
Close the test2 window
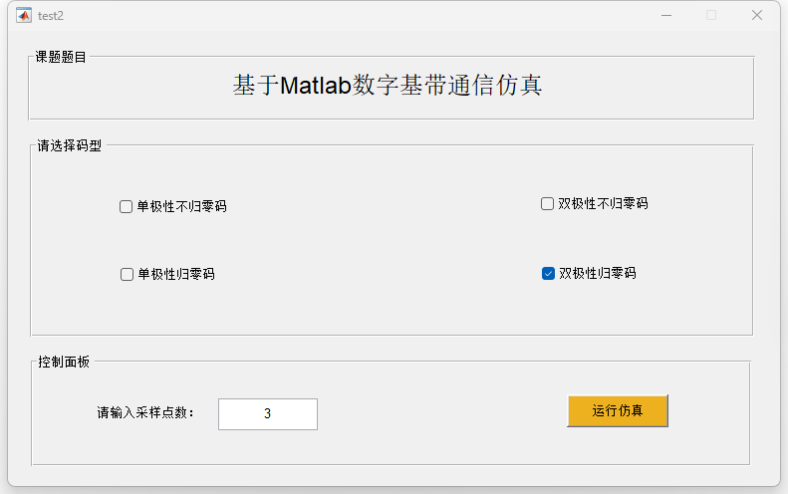point(757,15)
